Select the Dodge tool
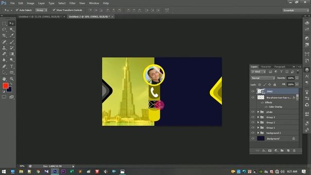 tap(12, 60)
